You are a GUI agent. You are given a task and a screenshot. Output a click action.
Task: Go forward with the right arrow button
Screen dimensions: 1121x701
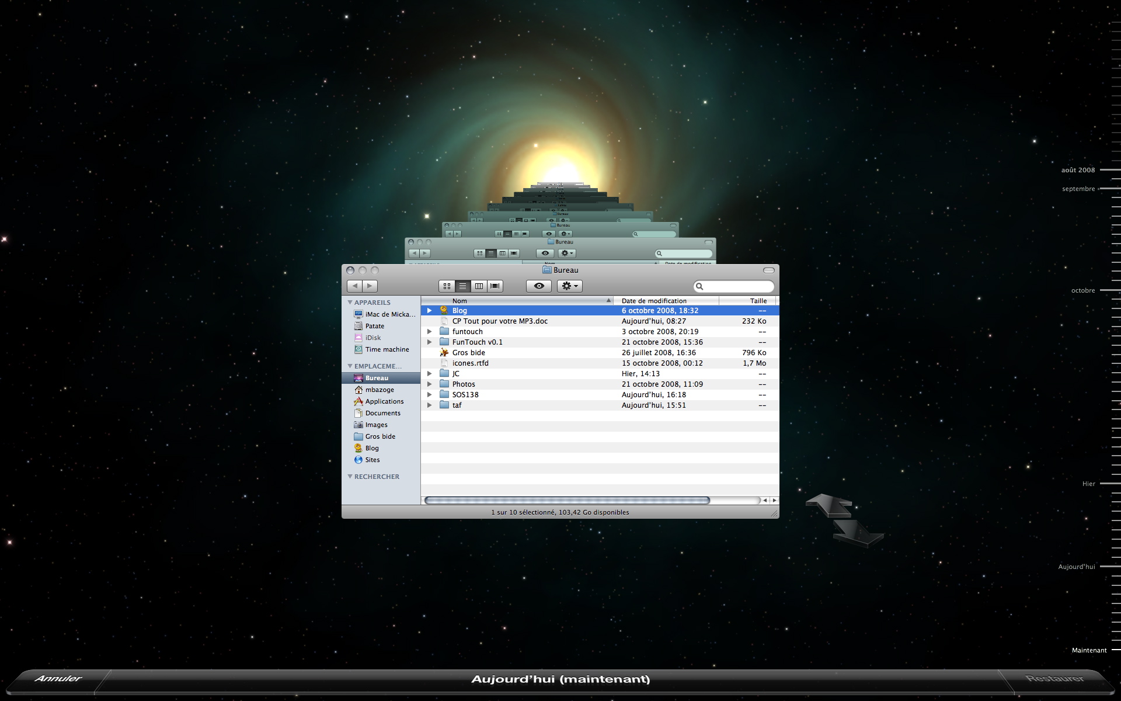(x=370, y=286)
